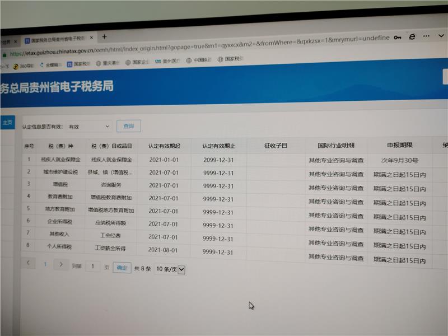Click the page number jump input field

92,267
